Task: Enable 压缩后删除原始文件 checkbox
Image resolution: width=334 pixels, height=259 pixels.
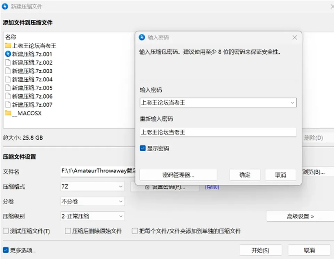Action: point(68,231)
